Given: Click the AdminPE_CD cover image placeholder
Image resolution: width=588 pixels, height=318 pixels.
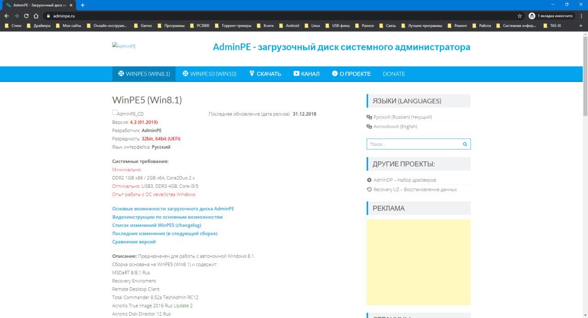Looking at the screenshot, I should 128,113.
